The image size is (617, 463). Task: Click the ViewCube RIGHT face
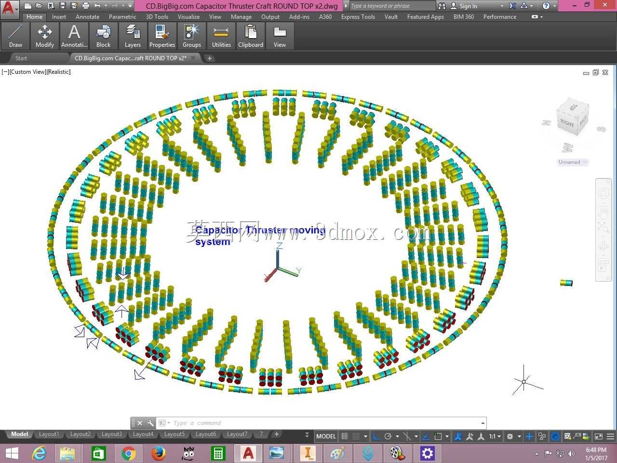point(567,123)
